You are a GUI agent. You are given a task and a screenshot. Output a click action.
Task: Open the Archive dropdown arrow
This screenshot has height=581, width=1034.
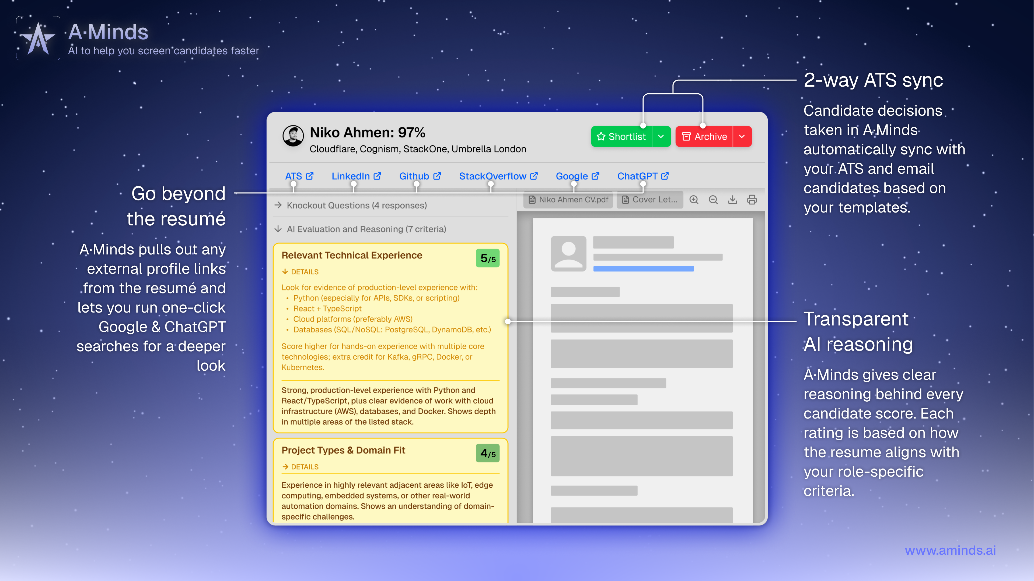[x=742, y=137]
